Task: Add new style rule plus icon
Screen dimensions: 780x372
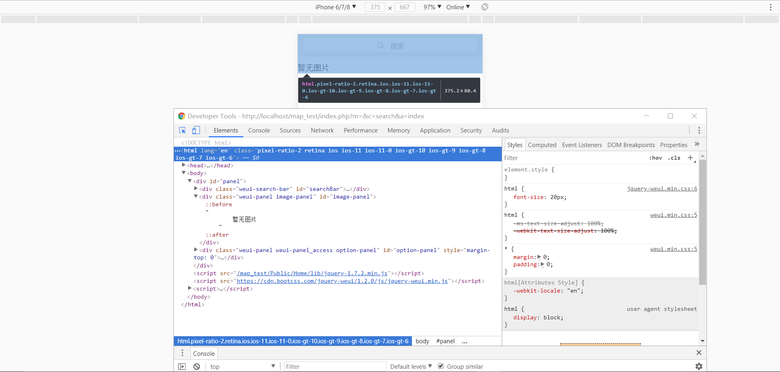Action: (690, 158)
